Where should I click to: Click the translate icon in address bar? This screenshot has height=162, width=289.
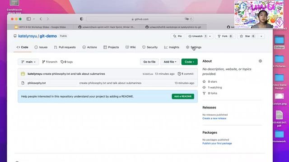[186, 19]
